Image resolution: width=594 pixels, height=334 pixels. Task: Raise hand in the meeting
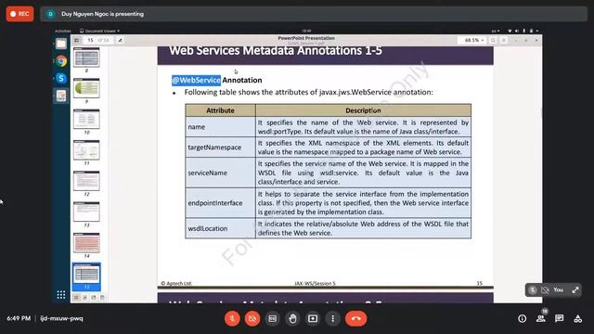(292, 318)
